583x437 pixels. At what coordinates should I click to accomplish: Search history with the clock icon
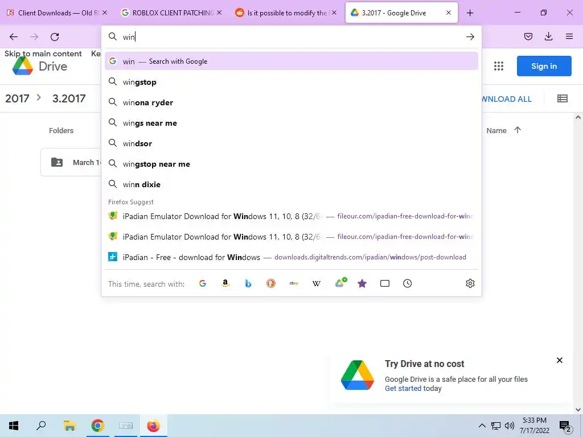tap(408, 283)
